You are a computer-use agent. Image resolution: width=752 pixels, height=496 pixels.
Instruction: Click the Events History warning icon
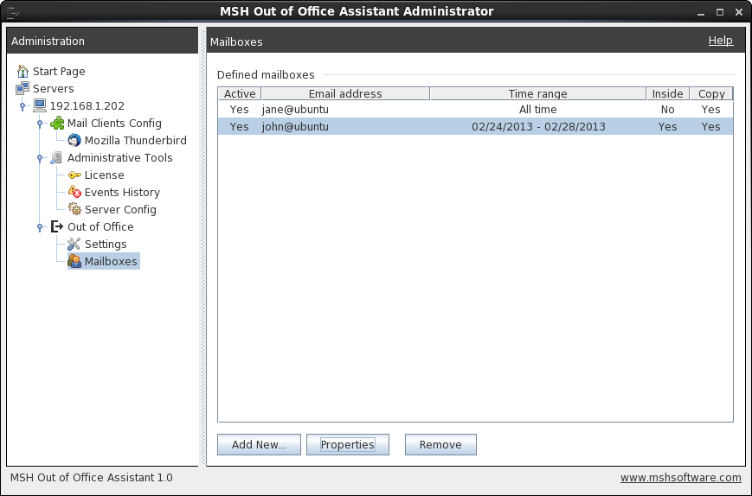pos(74,192)
